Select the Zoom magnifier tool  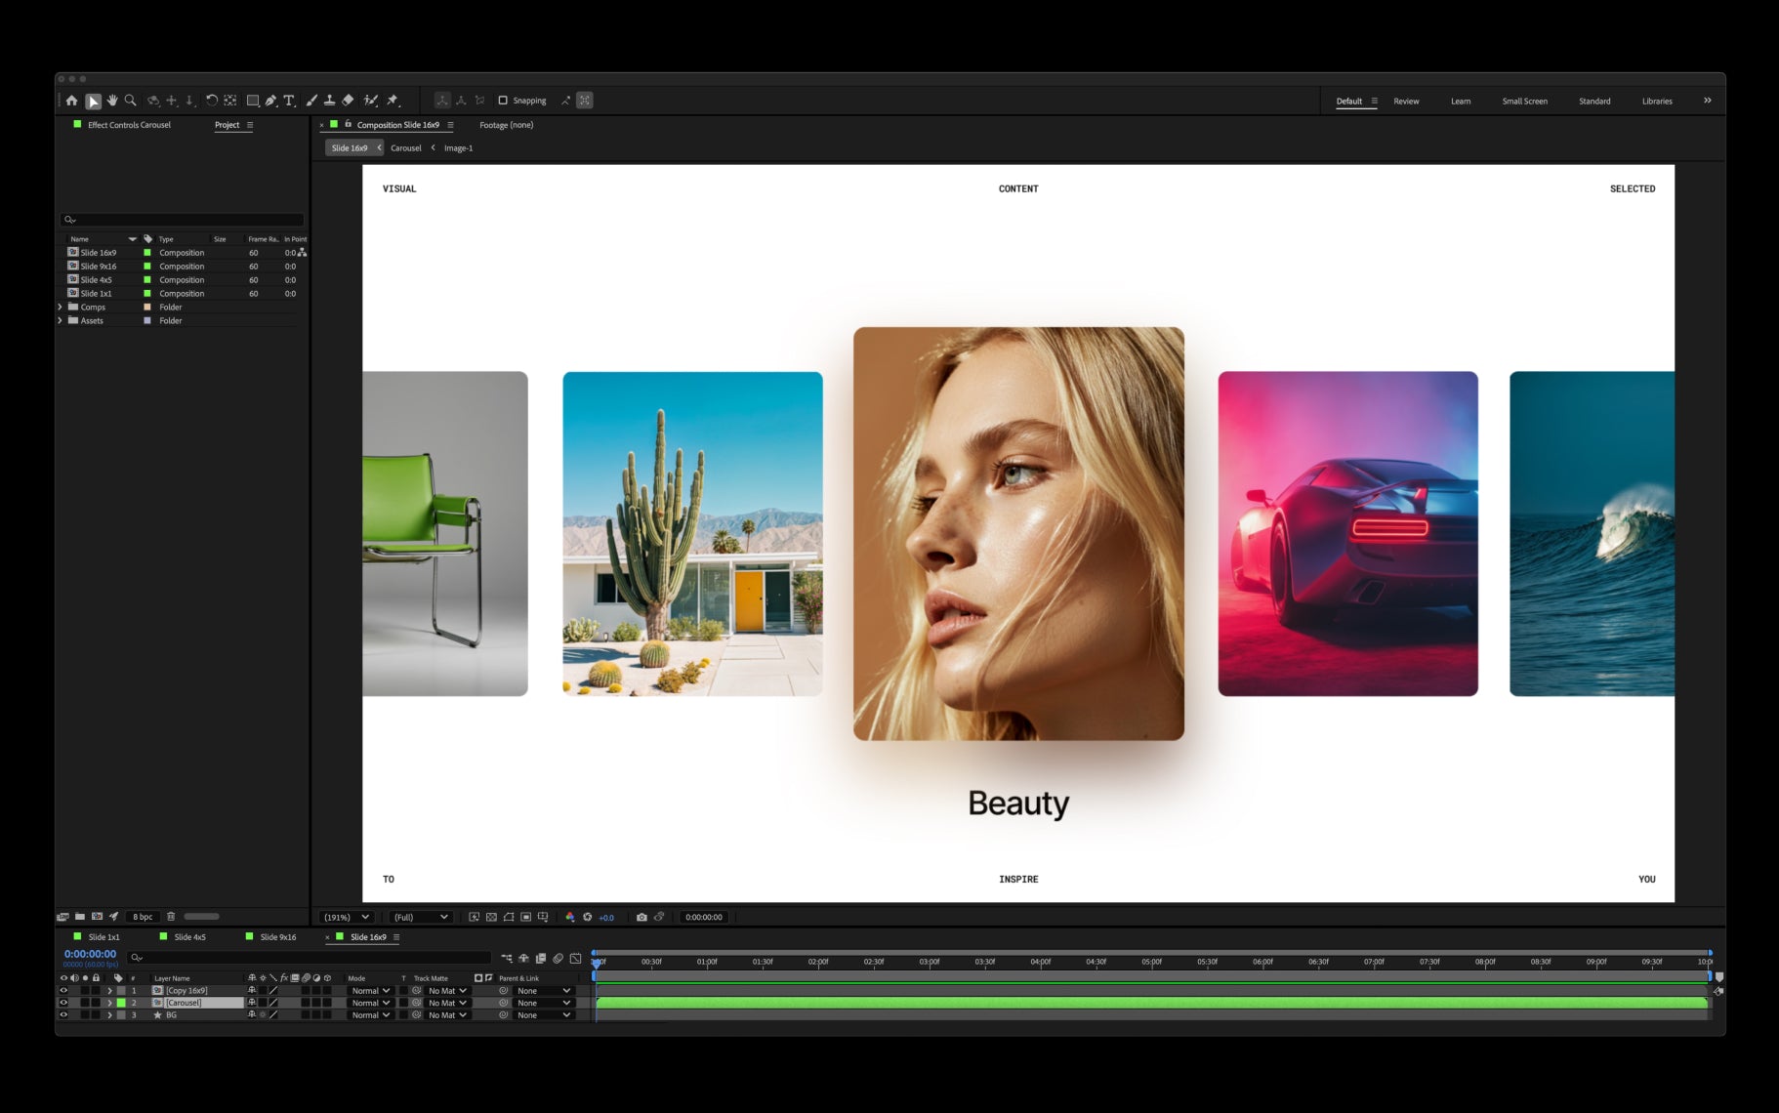click(131, 101)
